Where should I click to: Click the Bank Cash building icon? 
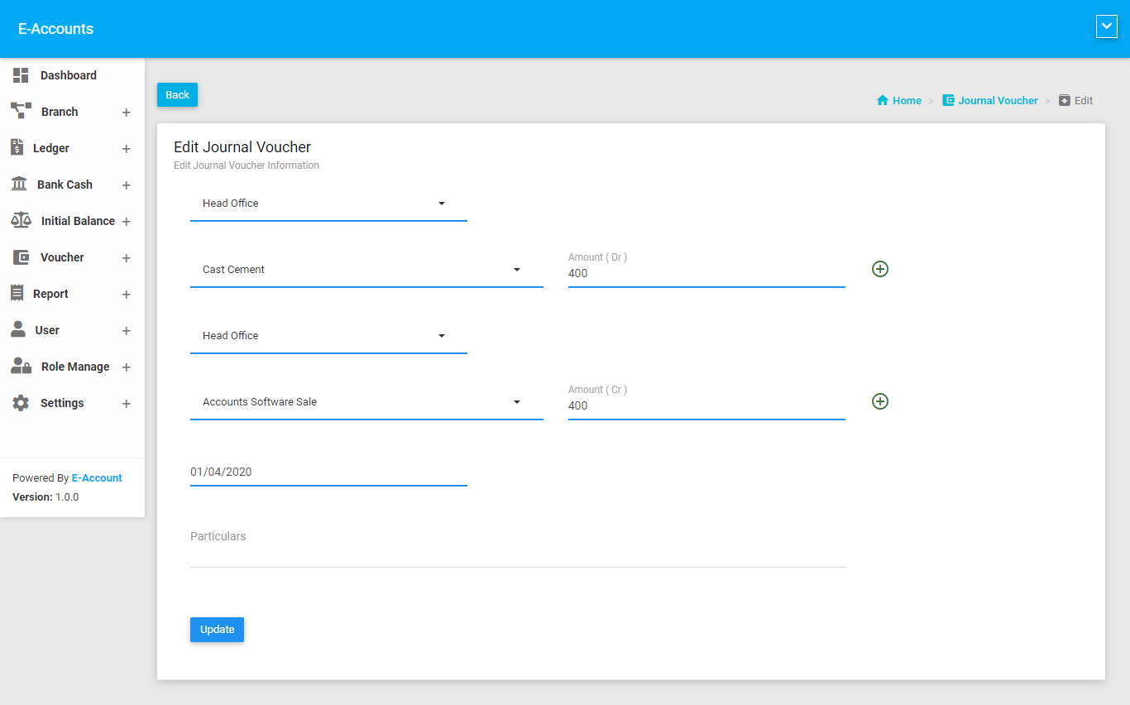pyautogui.click(x=19, y=184)
